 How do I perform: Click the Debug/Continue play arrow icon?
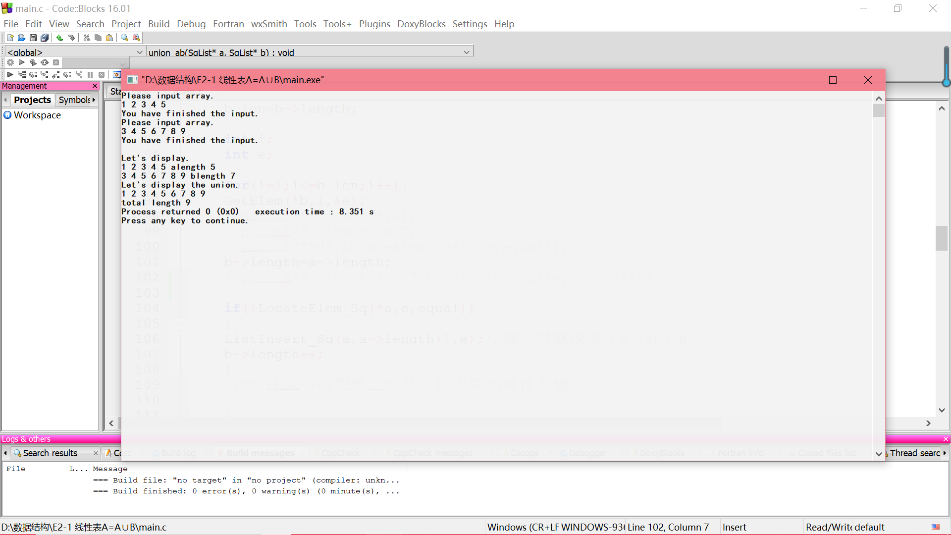(10, 75)
